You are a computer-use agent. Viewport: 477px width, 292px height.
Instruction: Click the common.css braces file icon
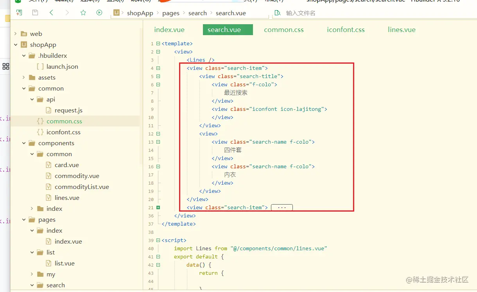40,121
